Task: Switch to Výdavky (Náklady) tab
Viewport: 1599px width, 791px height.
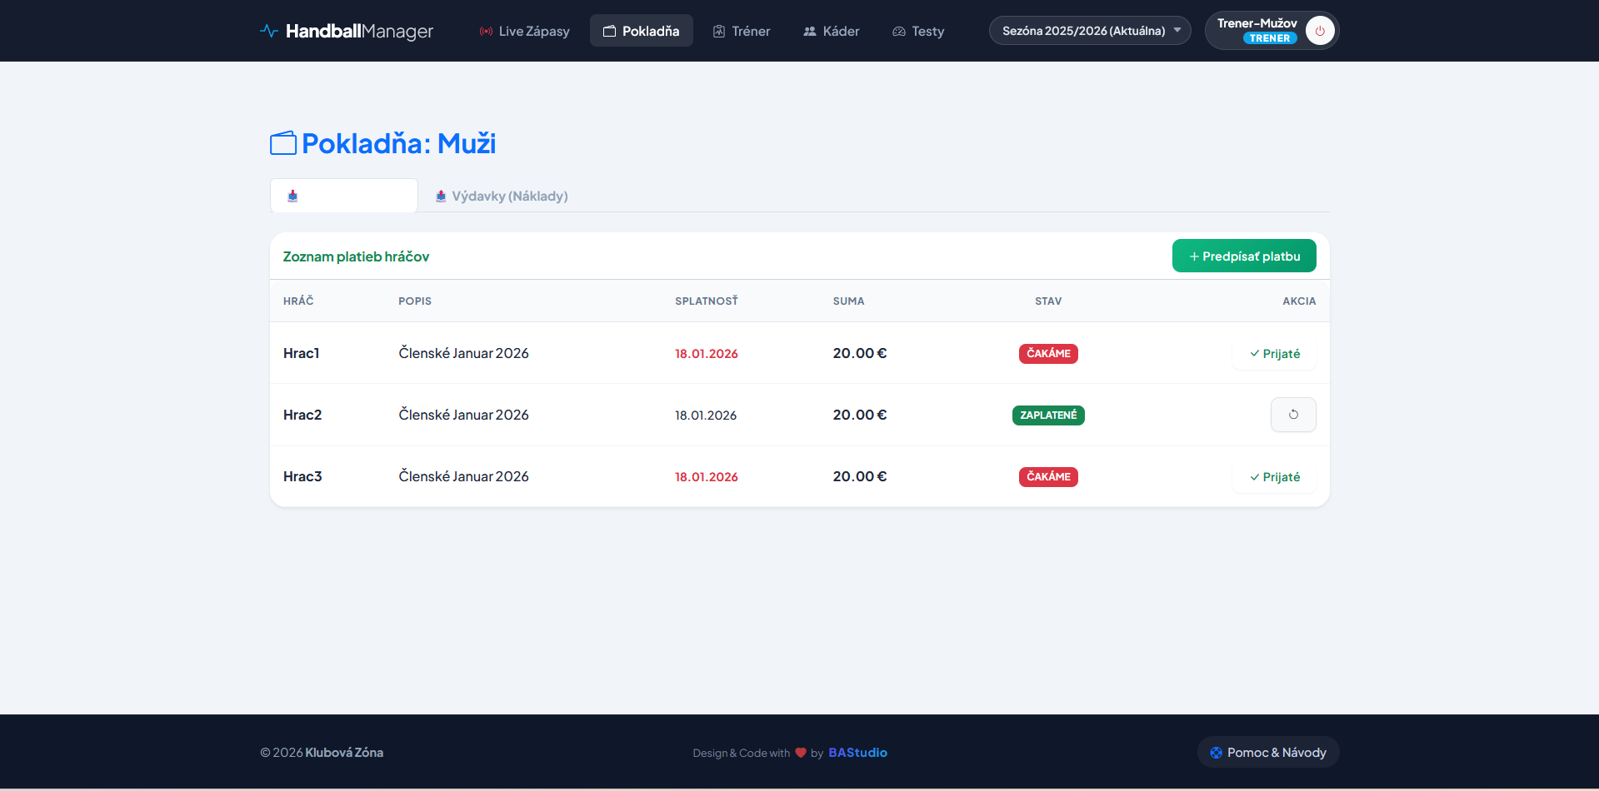Action: point(502,197)
